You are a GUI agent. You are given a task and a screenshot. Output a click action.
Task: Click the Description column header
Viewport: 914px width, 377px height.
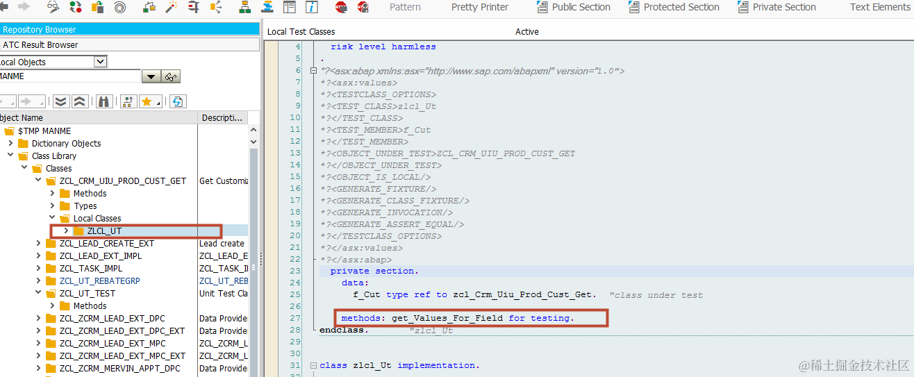tap(222, 118)
